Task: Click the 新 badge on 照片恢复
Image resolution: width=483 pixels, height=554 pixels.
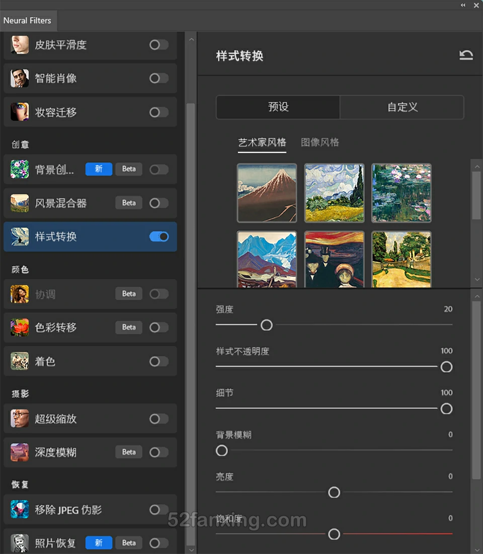Action: 99,543
